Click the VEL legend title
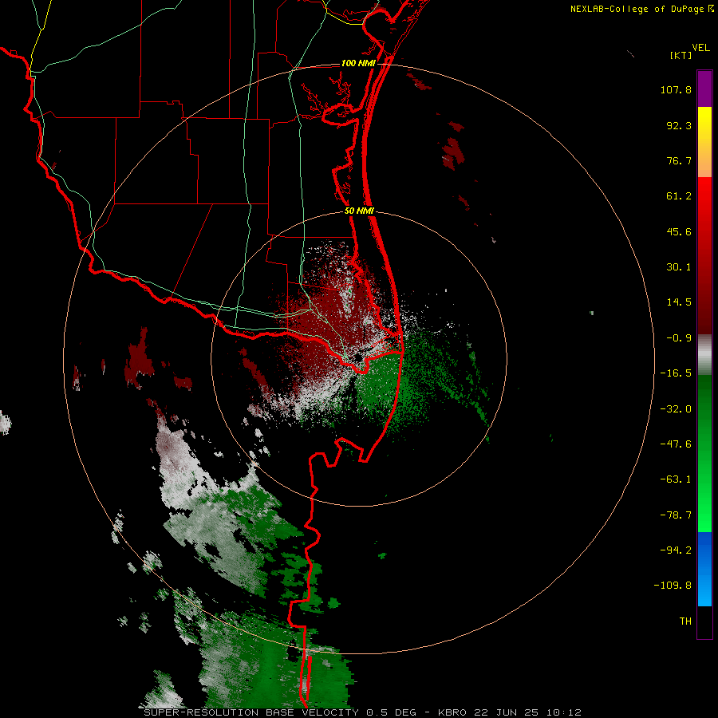718x718 pixels. click(x=700, y=48)
